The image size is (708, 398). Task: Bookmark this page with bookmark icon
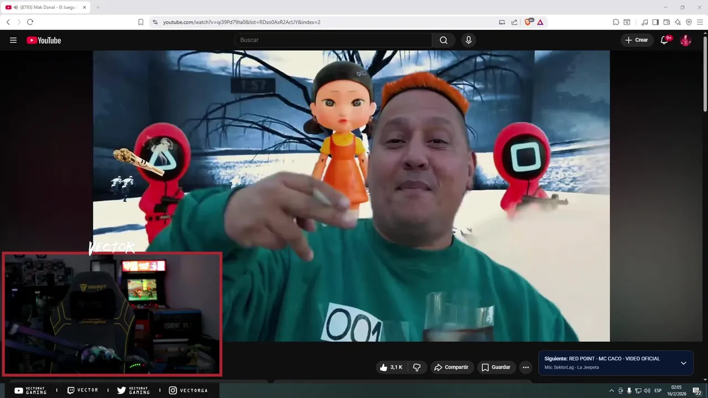point(140,22)
